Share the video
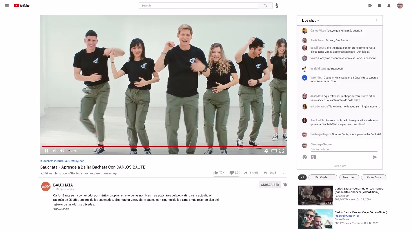Viewport: 412px width, 232px height. click(x=251, y=173)
